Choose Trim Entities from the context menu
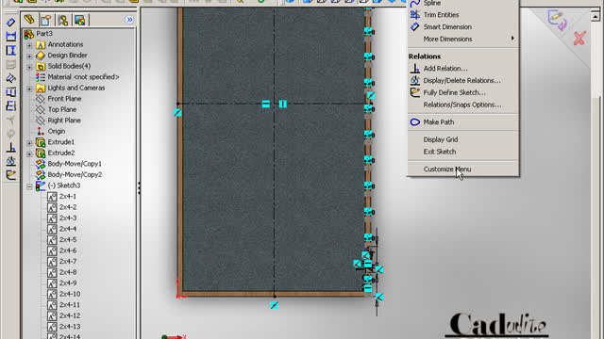 [463, 15]
